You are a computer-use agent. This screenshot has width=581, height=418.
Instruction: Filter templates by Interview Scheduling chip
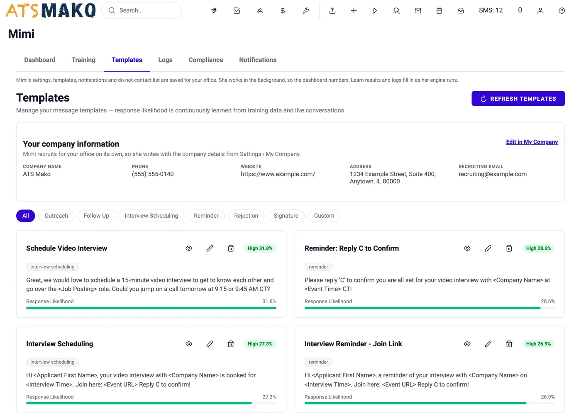pos(151,216)
